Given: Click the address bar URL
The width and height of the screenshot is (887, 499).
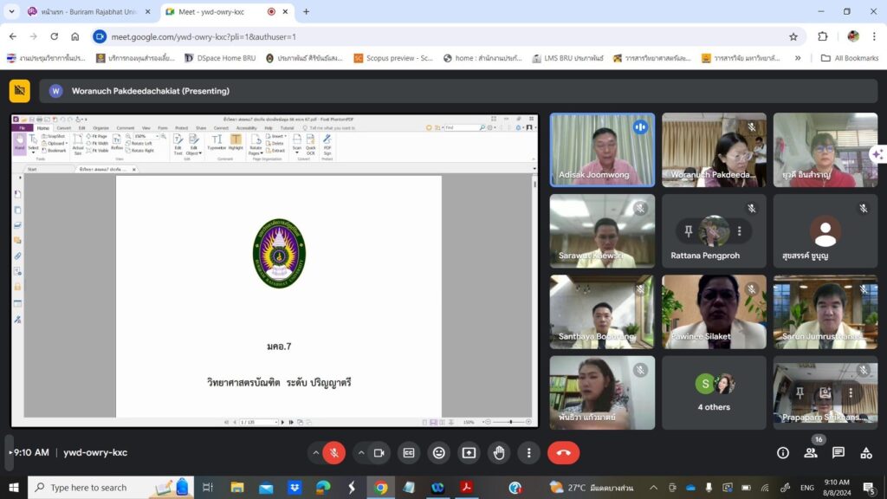Looking at the screenshot, I should 204,36.
